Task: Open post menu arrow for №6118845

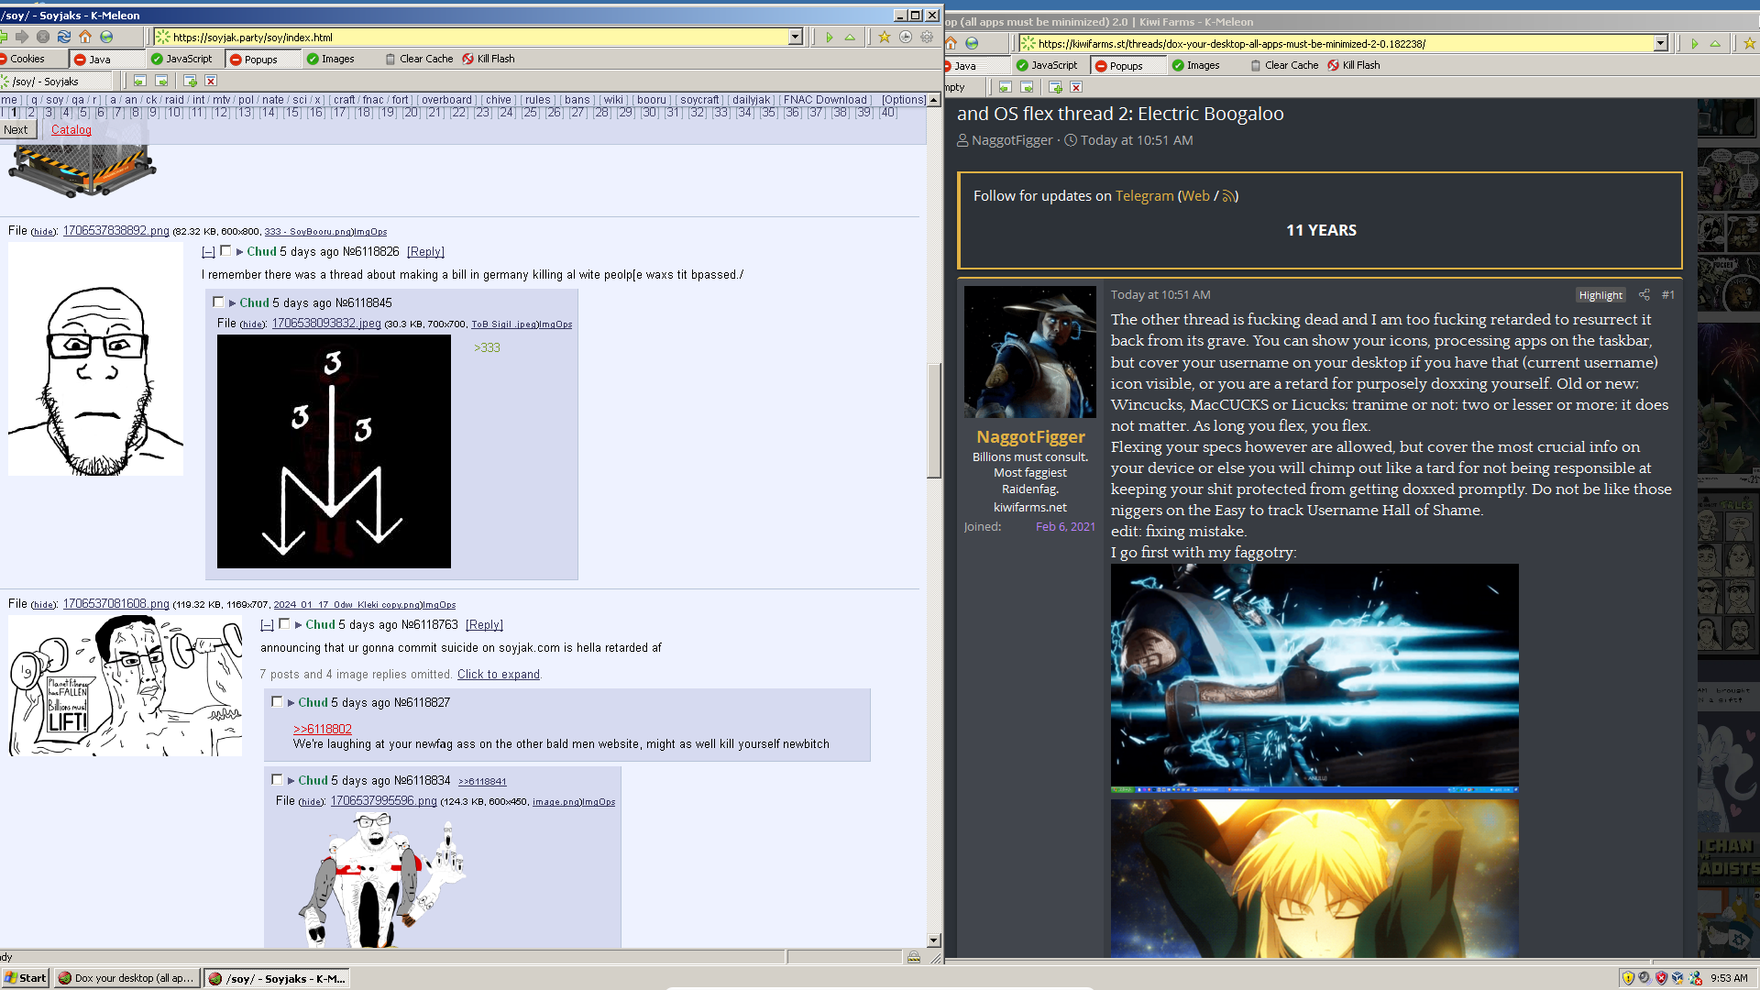Action: pyautogui.click(x=233, y=303)
